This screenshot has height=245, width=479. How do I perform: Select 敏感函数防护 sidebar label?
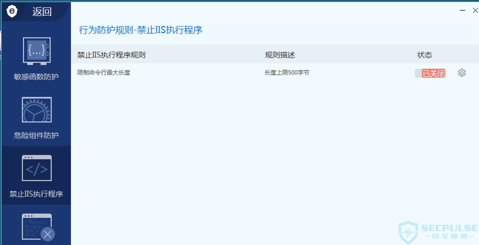click(x=36, y=77)
